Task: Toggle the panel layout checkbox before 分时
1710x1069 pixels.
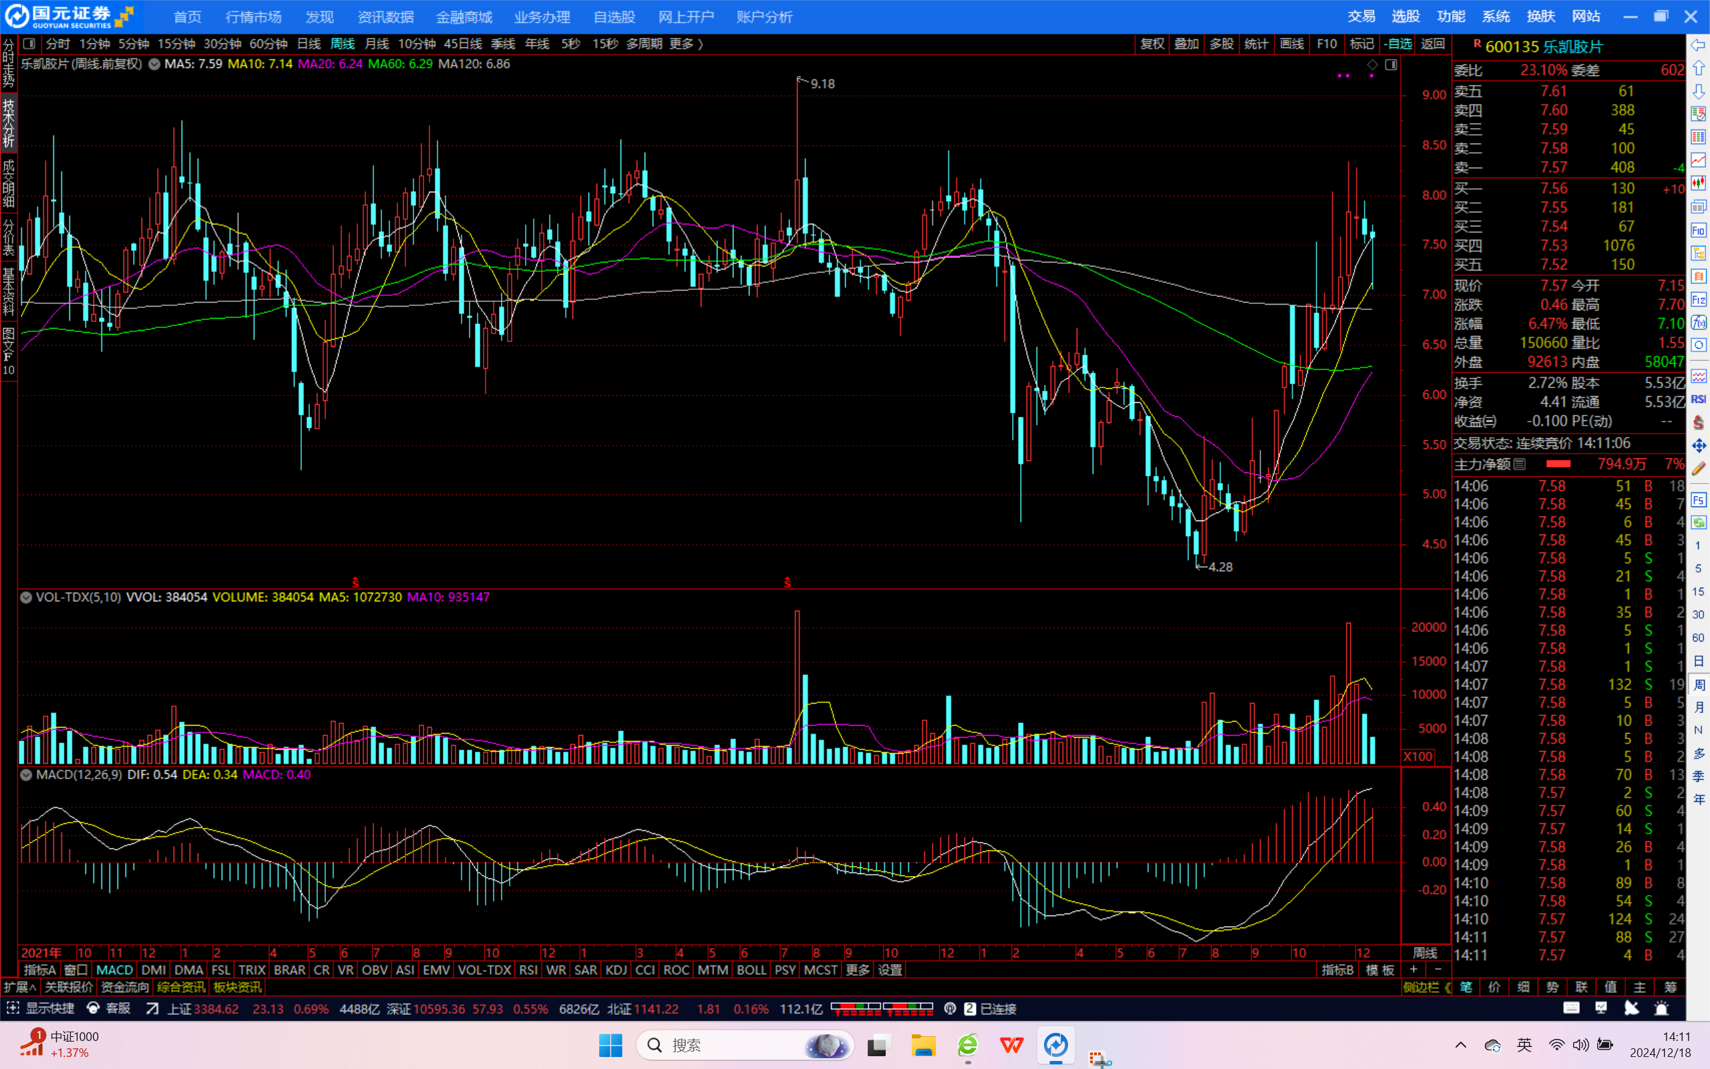Action: point(29,44)
